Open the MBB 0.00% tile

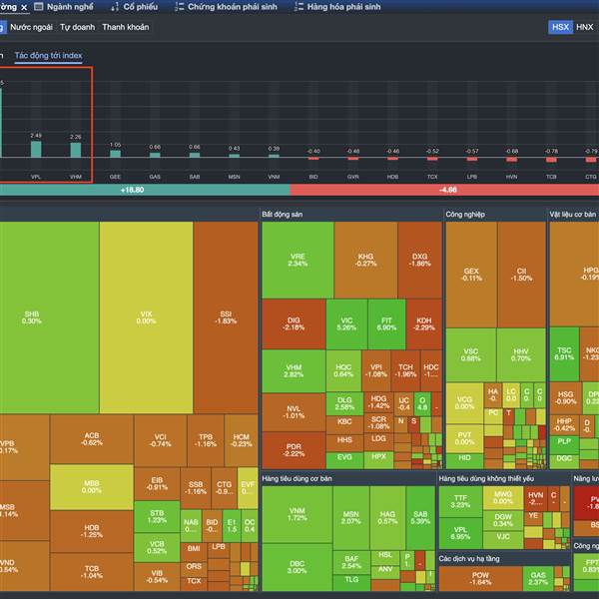click(x=92, y=487)
